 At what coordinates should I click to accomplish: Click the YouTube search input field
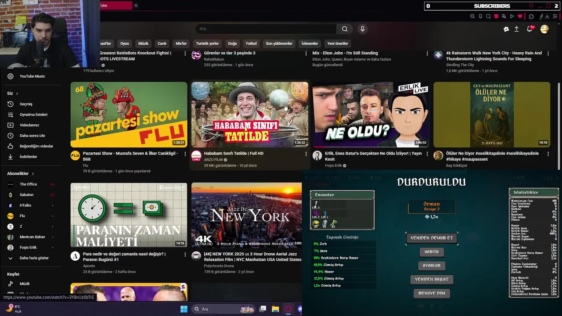[x=266, y=29]
